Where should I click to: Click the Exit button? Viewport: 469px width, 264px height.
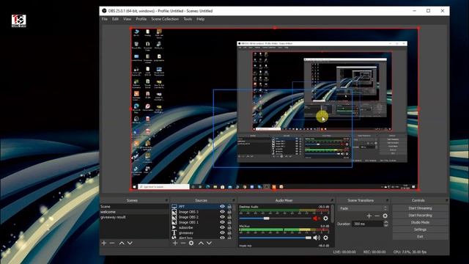coord(420,236)
